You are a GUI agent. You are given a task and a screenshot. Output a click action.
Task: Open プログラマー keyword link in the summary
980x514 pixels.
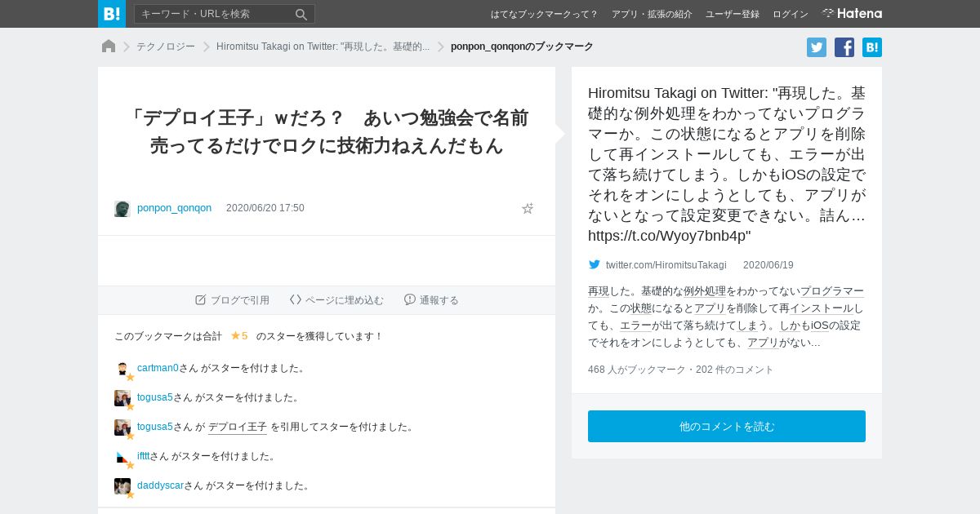tap(832, 291)
